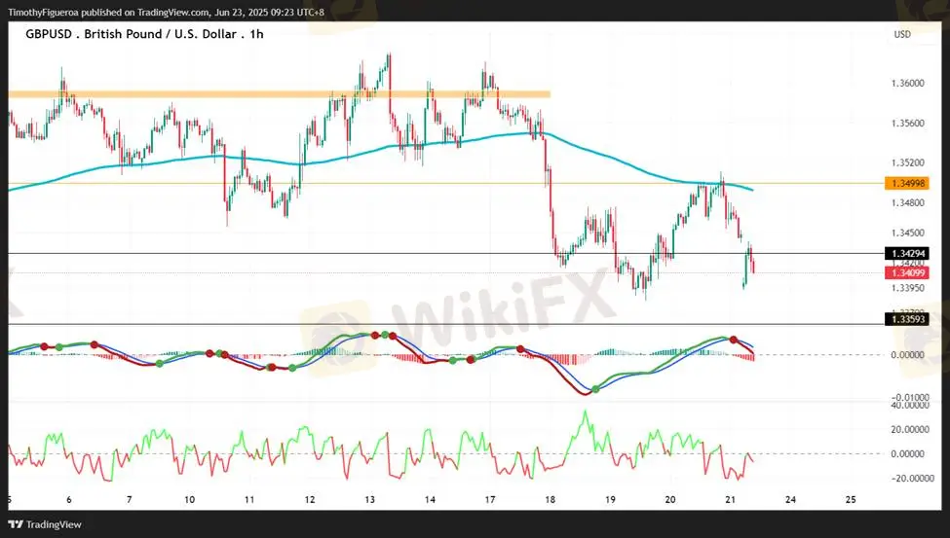Click the 1.36000 price axis level
Screen dimensions: 950x538
[x=908, y=84]
